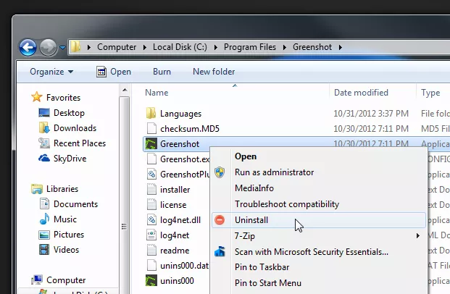Select Local Disk (C:) in breadcrumb

(x=180, y=47)
